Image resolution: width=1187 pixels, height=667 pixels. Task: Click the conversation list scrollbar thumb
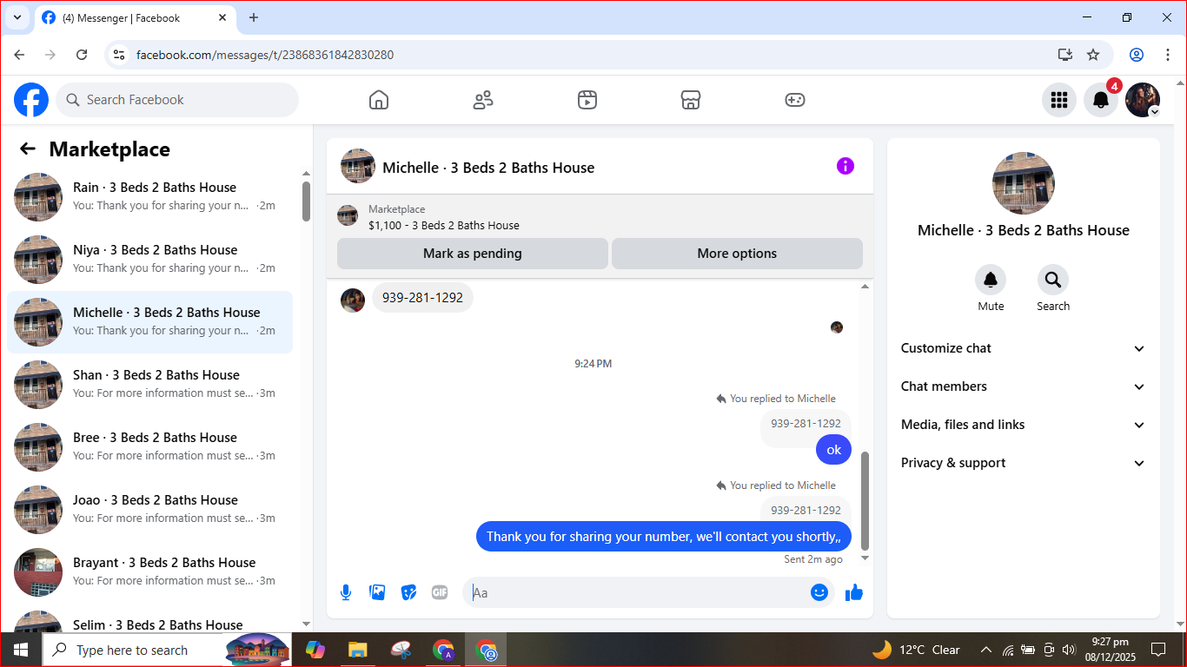coord(306,201)
